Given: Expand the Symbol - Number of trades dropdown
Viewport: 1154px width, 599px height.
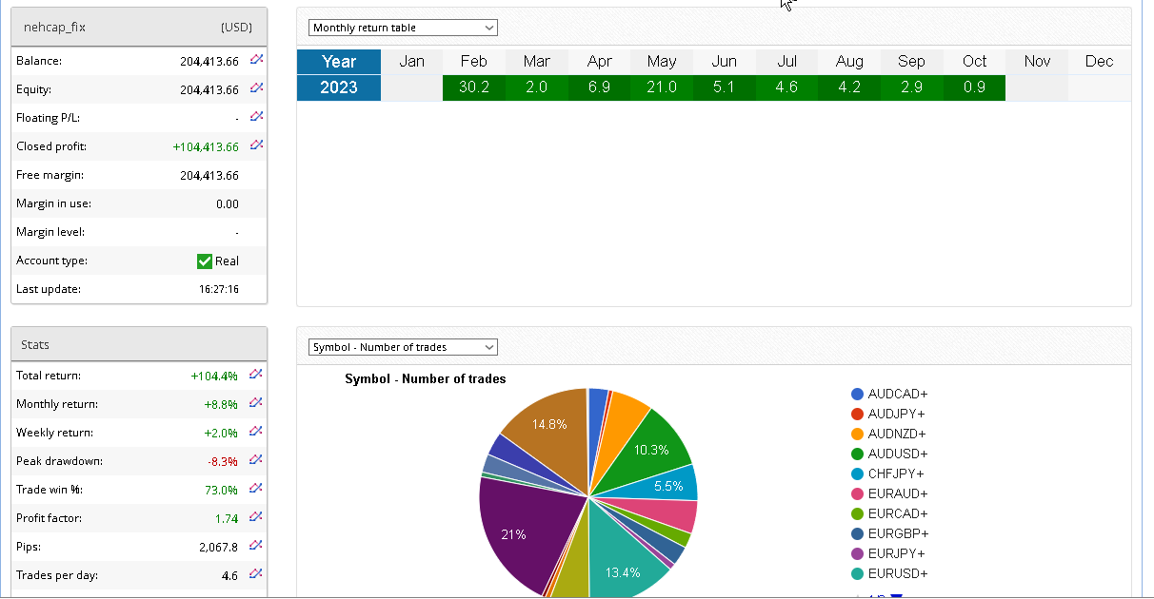Looking at the screenshot, I should (403, 347).
